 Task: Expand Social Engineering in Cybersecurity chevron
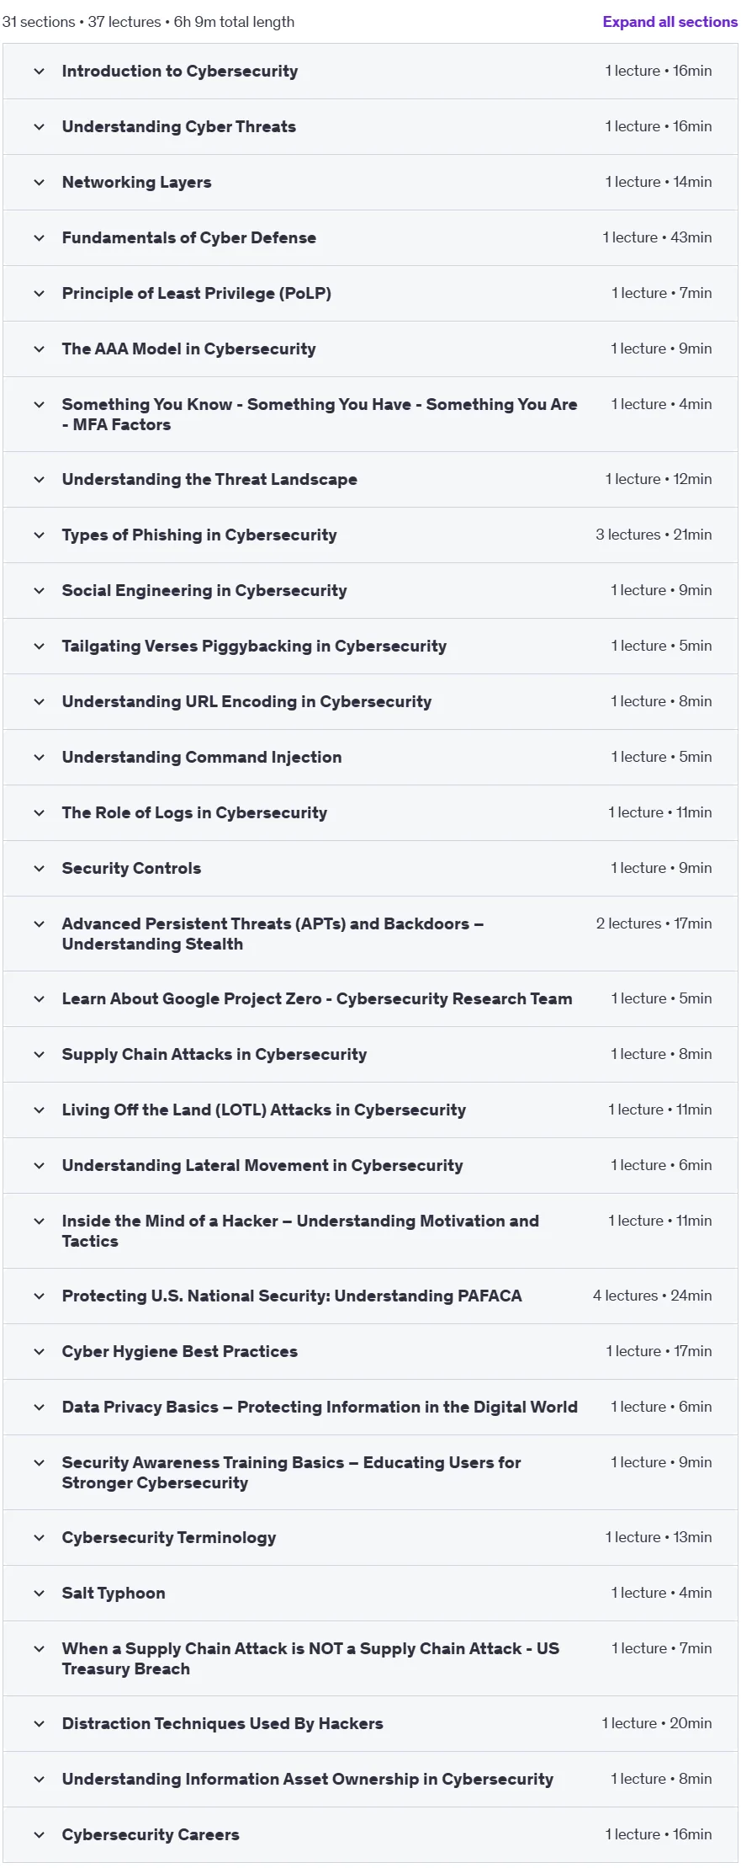pos(39,591)
